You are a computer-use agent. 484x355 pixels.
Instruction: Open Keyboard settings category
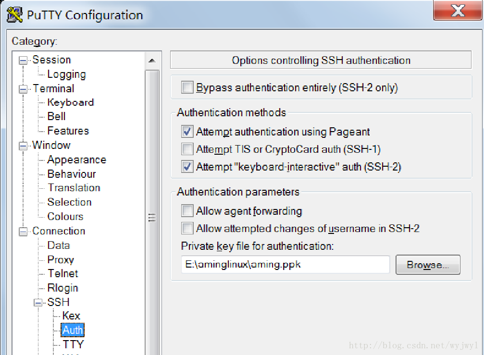70,102
